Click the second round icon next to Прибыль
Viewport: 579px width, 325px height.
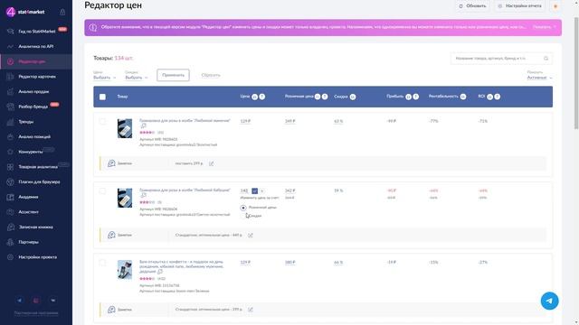pyautogui.click(x=416, y=97)
